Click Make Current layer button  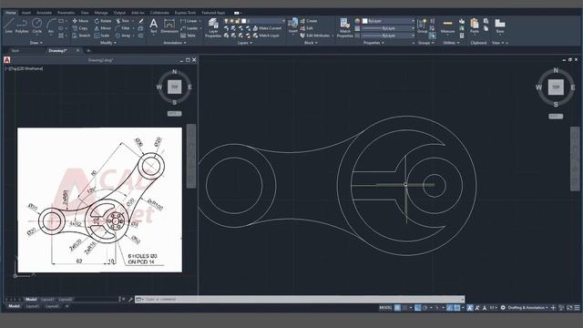[x=267, y=28]
